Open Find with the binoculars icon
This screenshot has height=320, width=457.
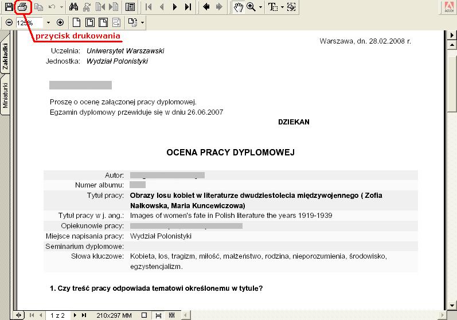[73, 7]
